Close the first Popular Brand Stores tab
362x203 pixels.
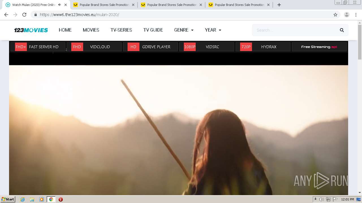coord(133,5)
